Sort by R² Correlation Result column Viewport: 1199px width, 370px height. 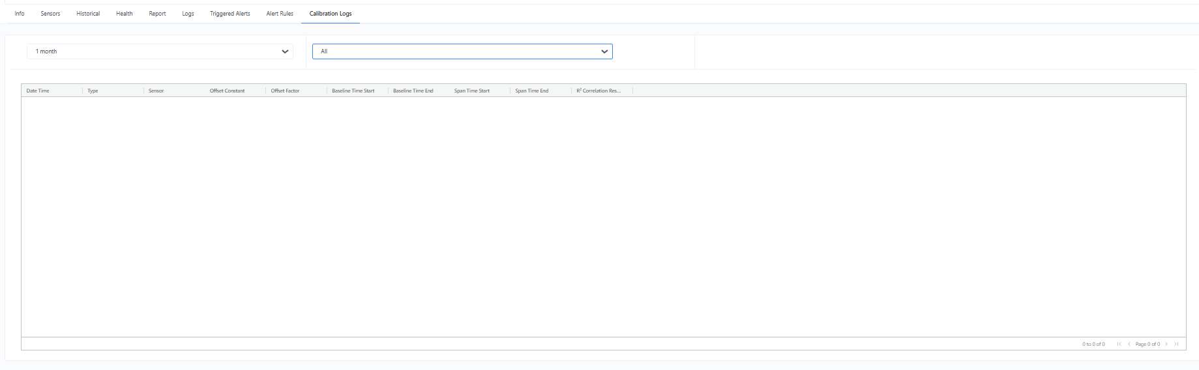(599, 91)
